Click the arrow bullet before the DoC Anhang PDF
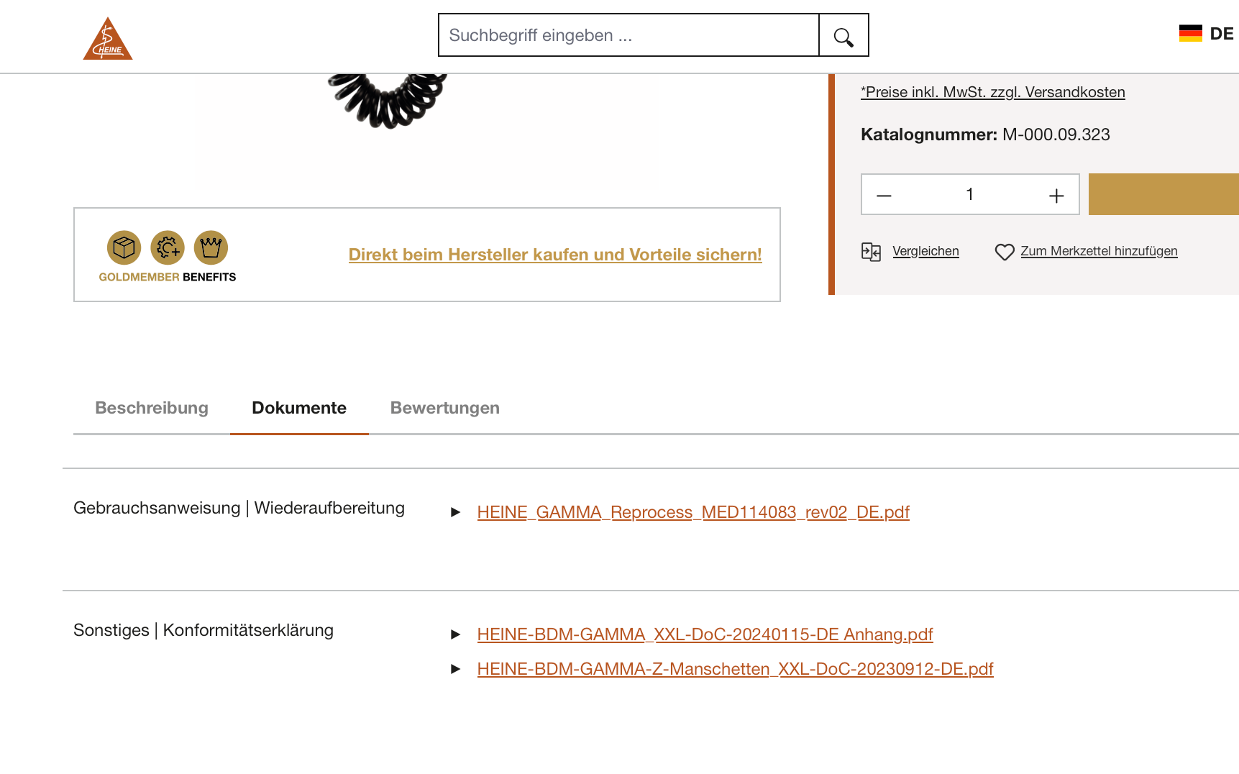 (x=455, y=634)
